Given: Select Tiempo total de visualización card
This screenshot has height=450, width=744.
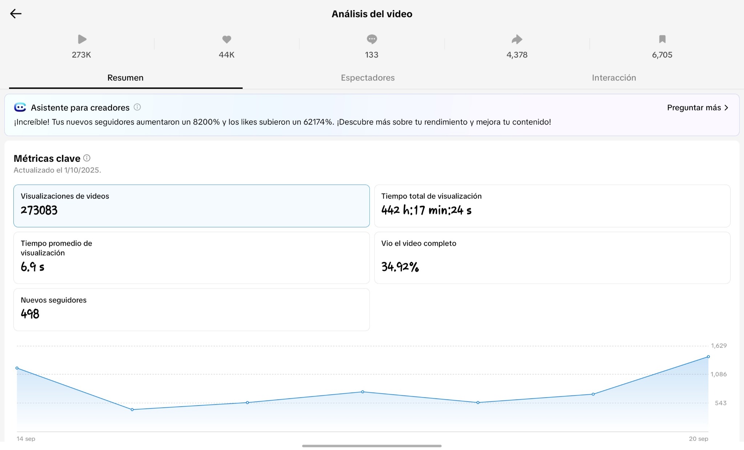Looking at the screenshot, I should pyautogui.click(x=552, y=206).
